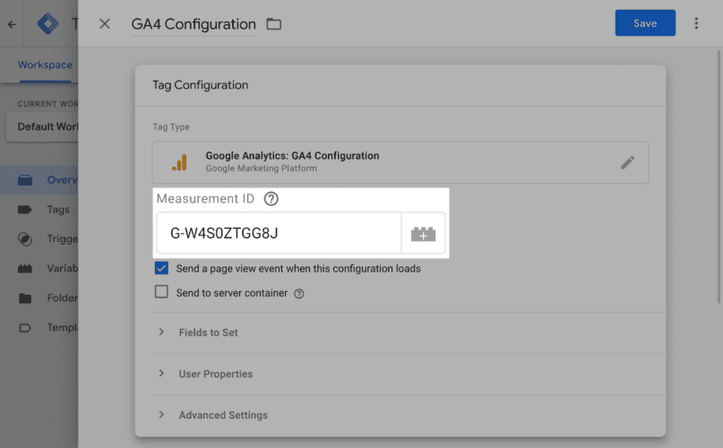Screen dimensions: 723x448
Task: Click the Measurement ID input field
Action: 278,234
